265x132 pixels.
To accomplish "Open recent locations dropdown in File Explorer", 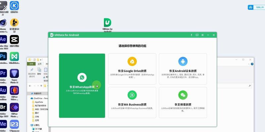I will [38, 86].
